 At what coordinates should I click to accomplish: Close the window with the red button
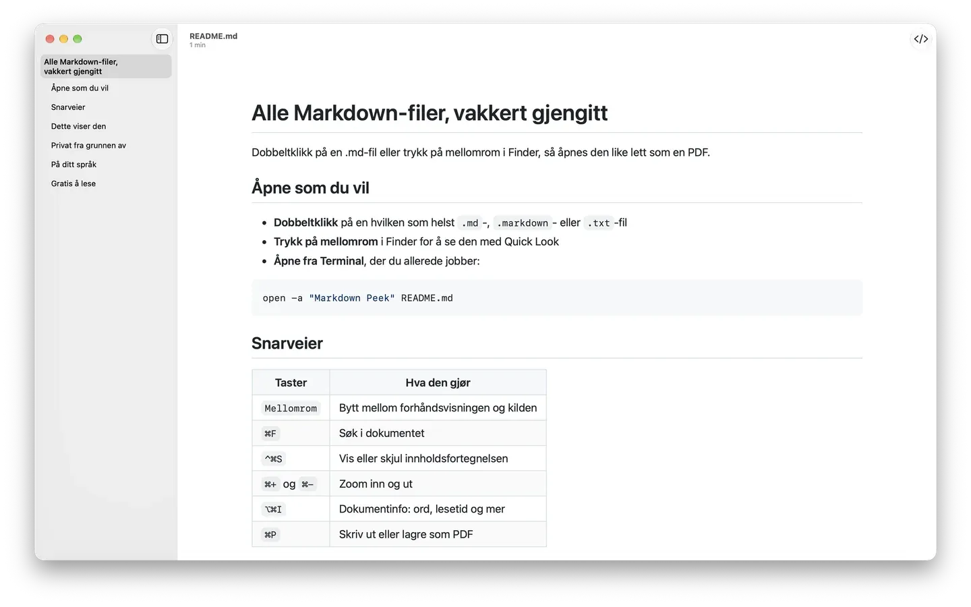coord(50,39)
